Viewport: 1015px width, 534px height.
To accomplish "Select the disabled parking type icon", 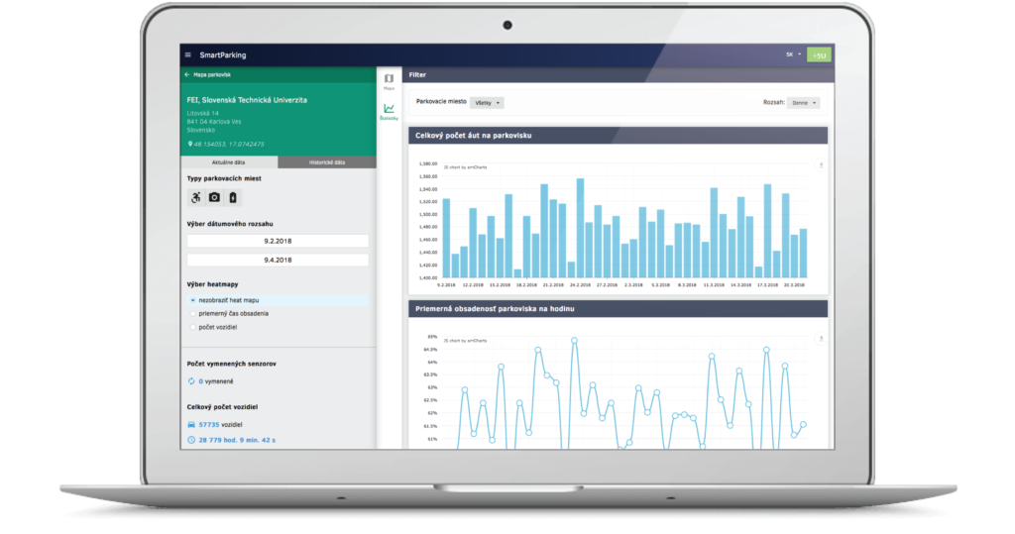I will click(195, 197).
